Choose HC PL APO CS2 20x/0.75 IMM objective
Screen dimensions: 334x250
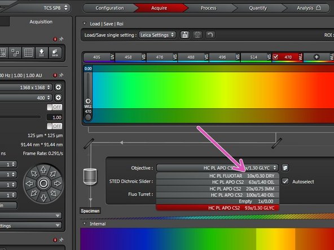point(217,189)
